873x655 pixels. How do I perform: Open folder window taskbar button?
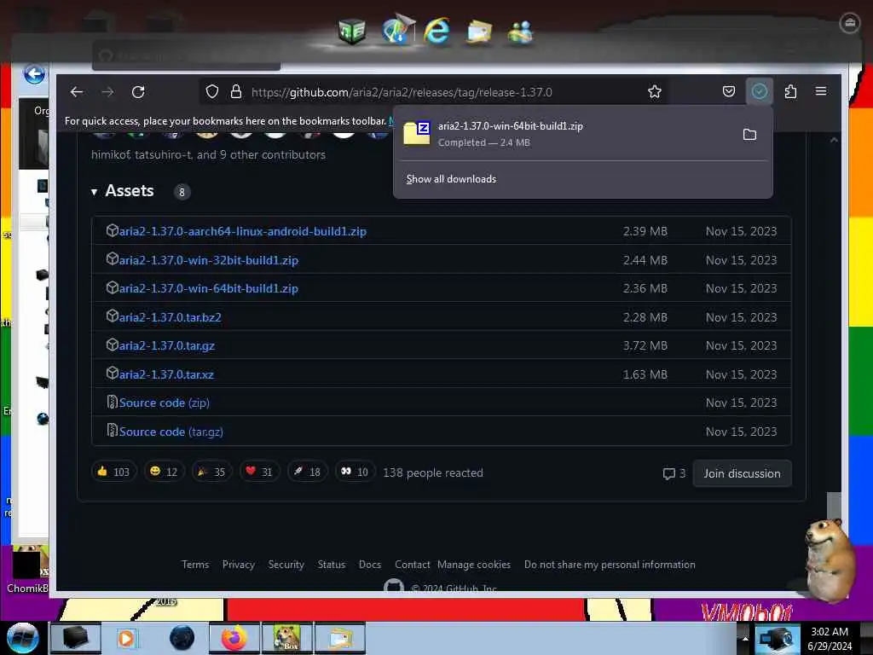pyautogui.click(x=339, y=638)
